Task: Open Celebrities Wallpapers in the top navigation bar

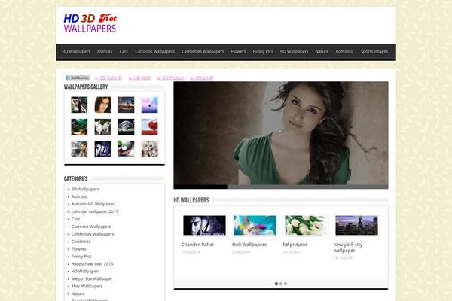Action: (x=203, y=52)
